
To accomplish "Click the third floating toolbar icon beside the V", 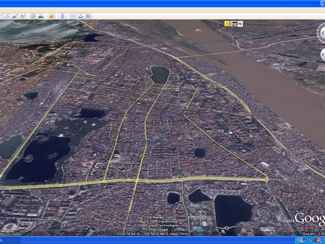I will click(x=240, y=24).
